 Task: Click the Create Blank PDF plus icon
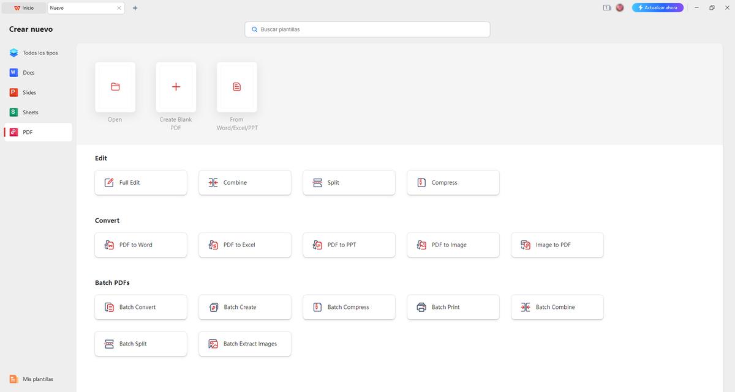[176, 87]
